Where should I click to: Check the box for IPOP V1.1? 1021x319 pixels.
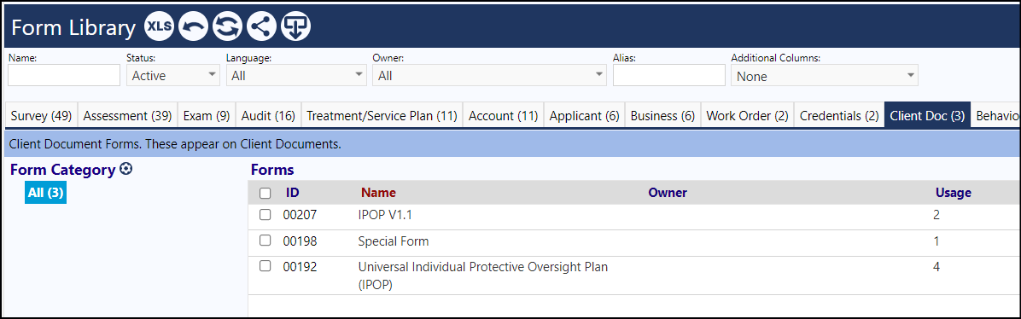265,215
